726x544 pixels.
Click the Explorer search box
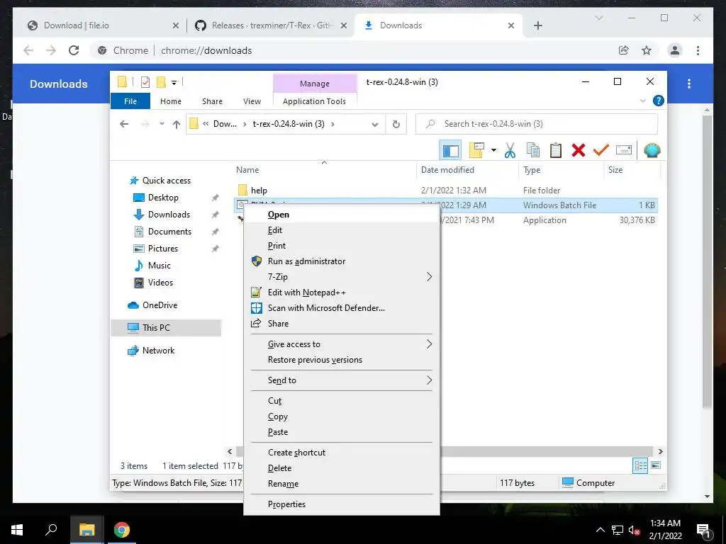tap(537, 124)
